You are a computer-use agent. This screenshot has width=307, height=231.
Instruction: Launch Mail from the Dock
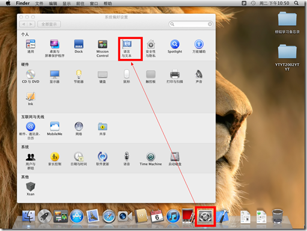(x=93, y=217)
